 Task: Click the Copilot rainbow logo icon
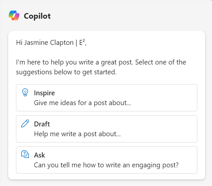(14, 15)
